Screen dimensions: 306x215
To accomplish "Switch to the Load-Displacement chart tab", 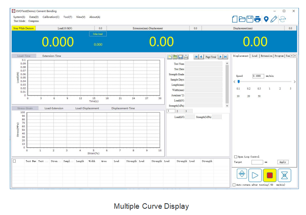I will [87, 108].
